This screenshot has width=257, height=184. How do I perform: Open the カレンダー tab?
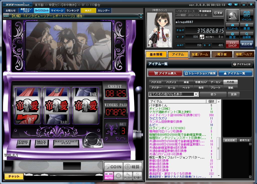click(x=104, y=10)
